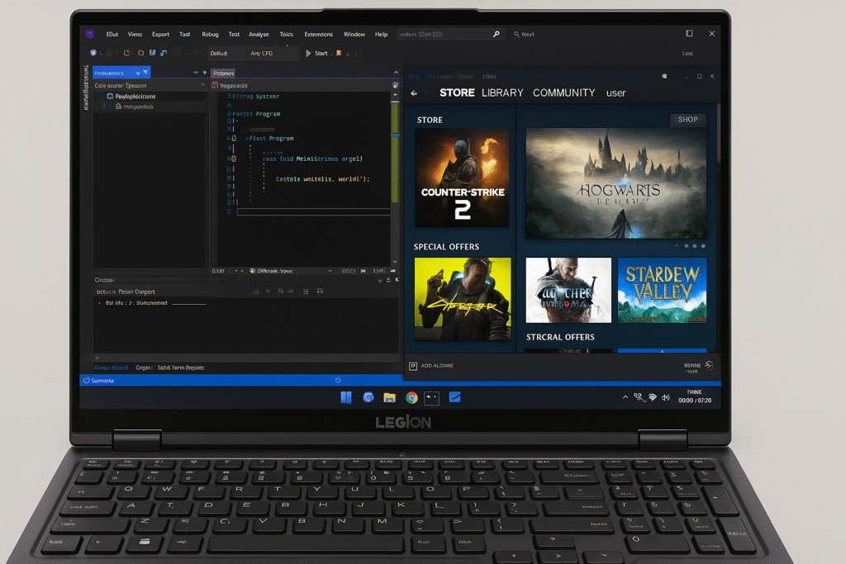Switch to the Potsnes editor tab
The width and height of the screenshot is (846, 564).
coord(223,73)
